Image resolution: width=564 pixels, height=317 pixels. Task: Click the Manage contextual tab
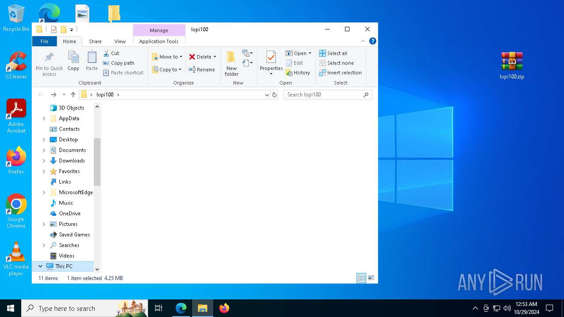pyautogui.click(x=159, y=30)
